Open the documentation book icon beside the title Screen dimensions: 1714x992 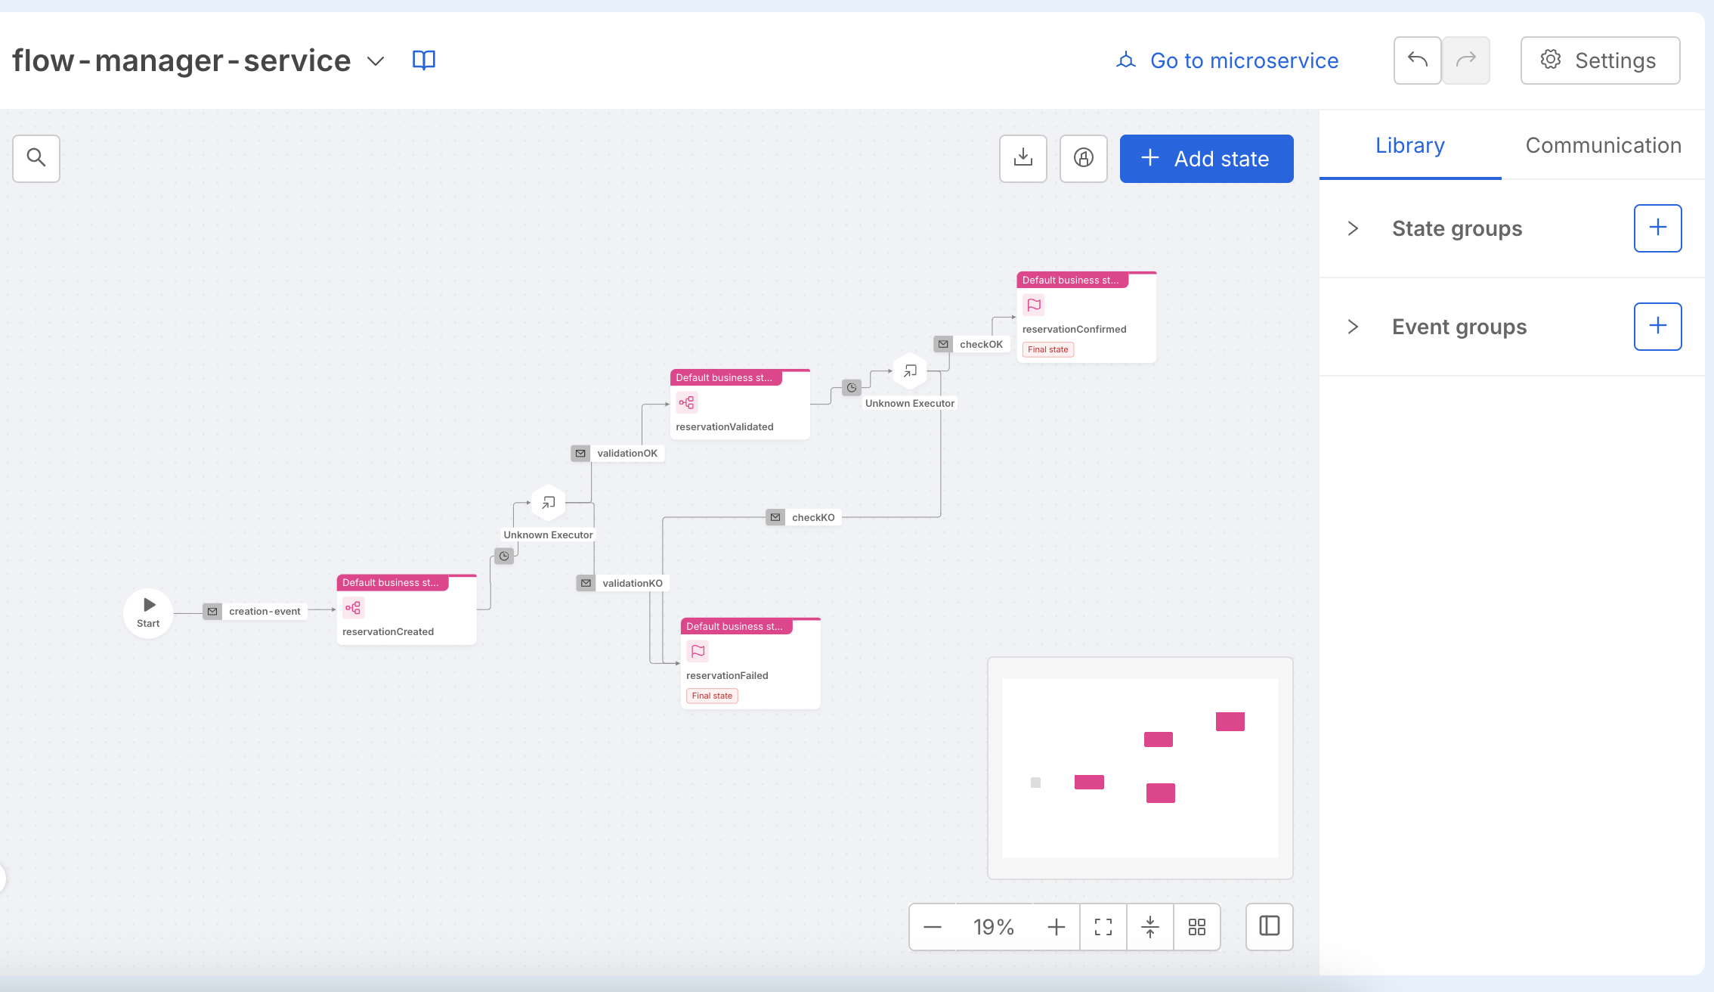coord(423,60)
